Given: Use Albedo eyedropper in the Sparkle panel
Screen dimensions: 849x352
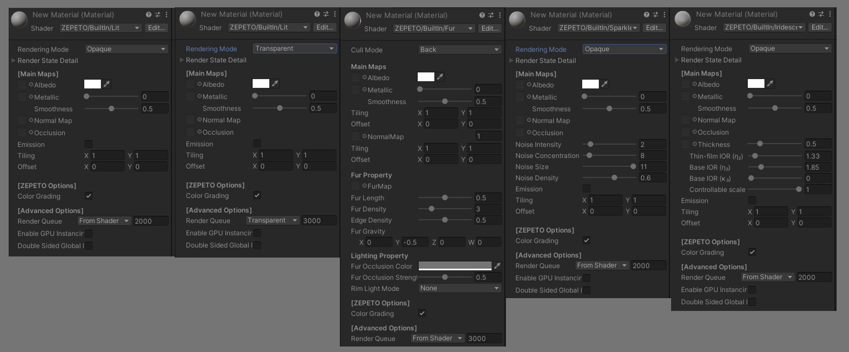Looking at the screenshot, I should click(x=605, y=84).
